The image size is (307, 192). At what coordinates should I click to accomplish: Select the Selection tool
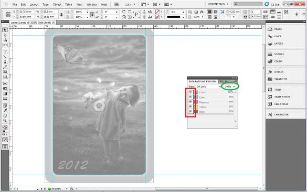[5, 30]
